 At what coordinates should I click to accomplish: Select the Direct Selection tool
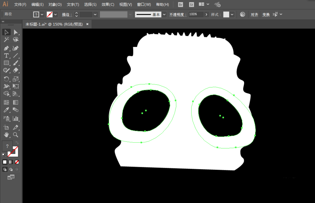coord(15,32)
